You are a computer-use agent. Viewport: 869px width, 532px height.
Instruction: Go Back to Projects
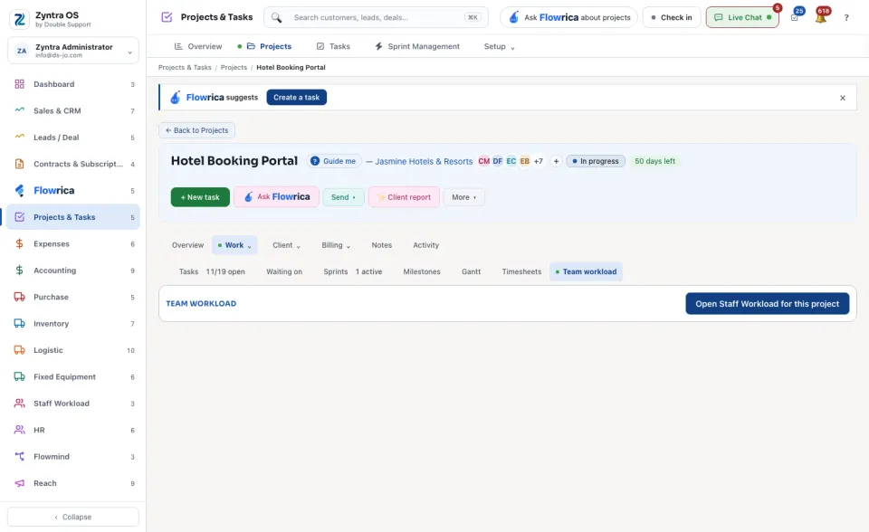click(196, 130)
